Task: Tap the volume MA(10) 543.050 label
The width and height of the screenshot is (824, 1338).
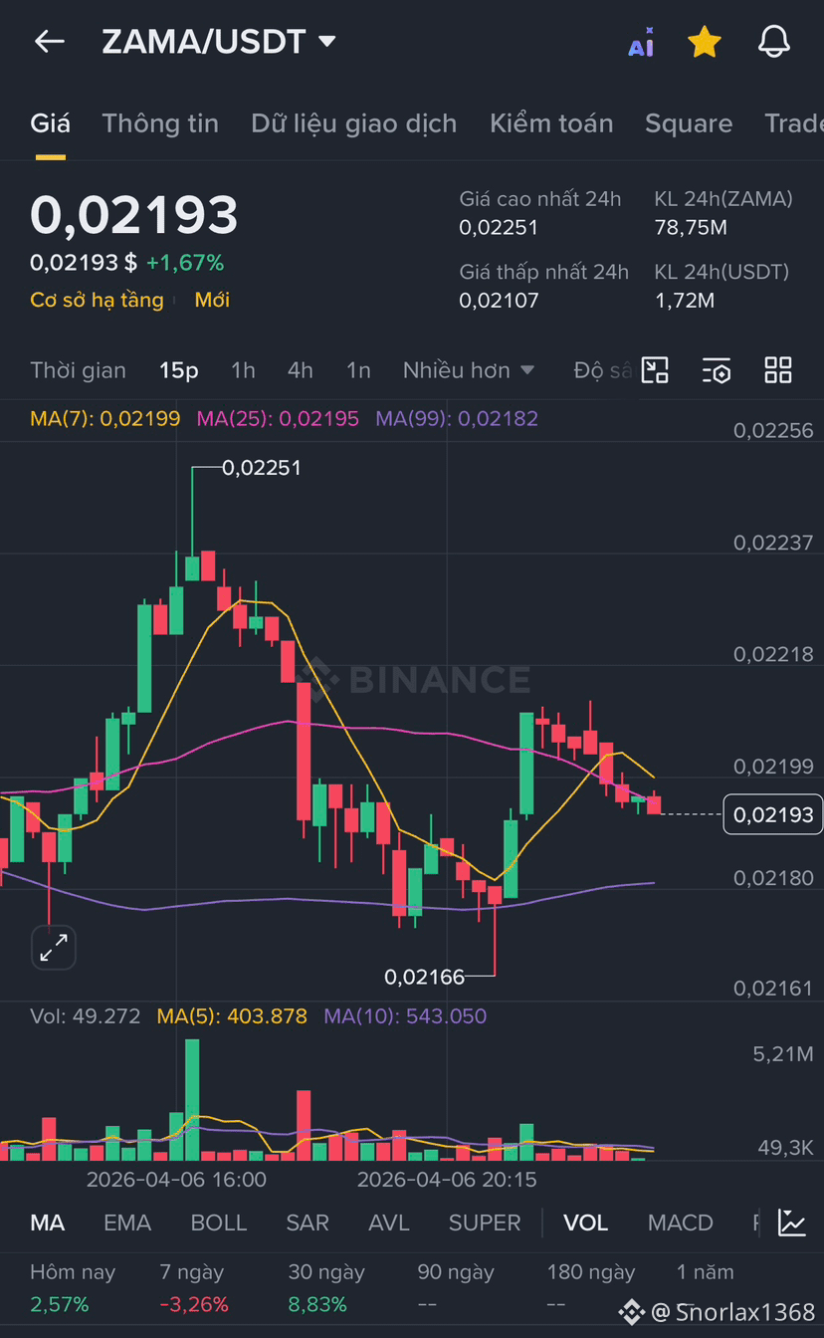Action: 405,1016
